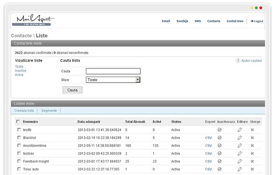
Task: Export Anuntdowntime list as CSV
Action: point(208,145)
